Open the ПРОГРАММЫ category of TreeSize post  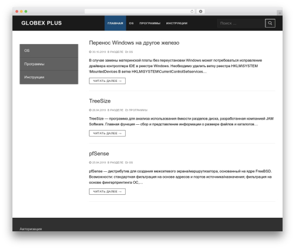point(138,110)
